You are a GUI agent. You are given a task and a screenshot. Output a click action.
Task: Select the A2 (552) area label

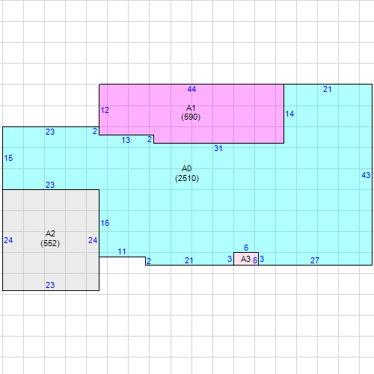(x=50, y=239)
